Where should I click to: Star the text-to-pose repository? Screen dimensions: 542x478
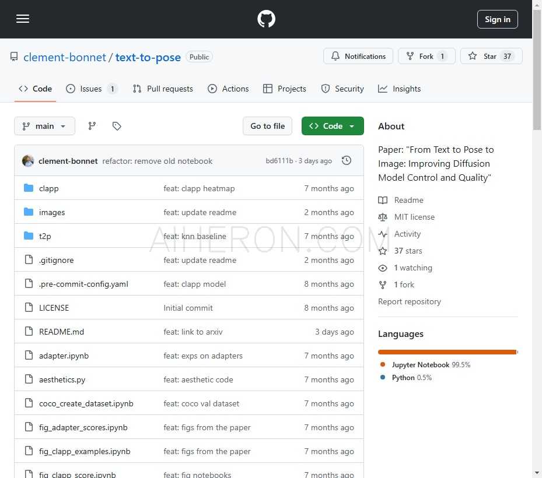tap(491, 57)
